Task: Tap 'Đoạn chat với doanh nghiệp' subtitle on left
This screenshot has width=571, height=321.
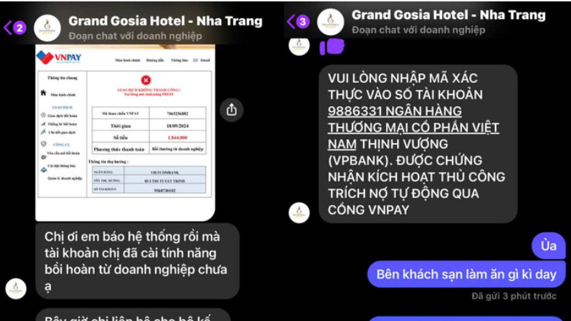Action: [135, 36]
